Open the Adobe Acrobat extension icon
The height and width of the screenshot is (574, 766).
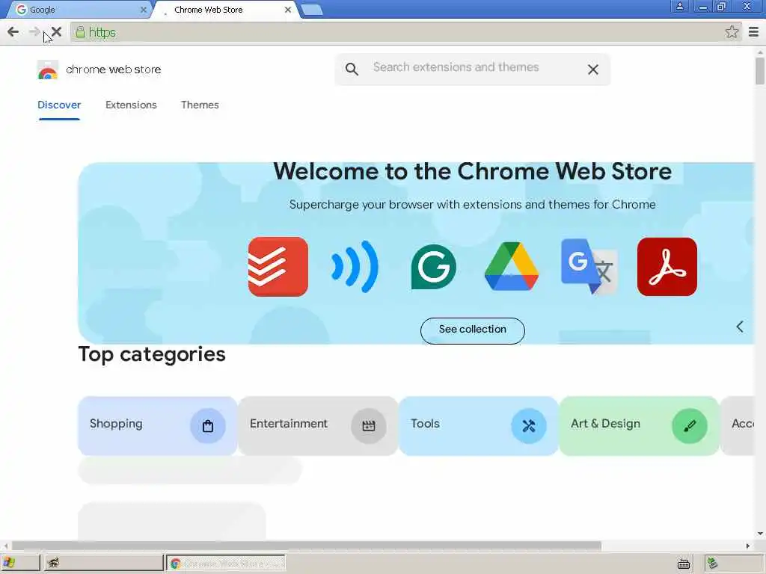coord(667,267)
